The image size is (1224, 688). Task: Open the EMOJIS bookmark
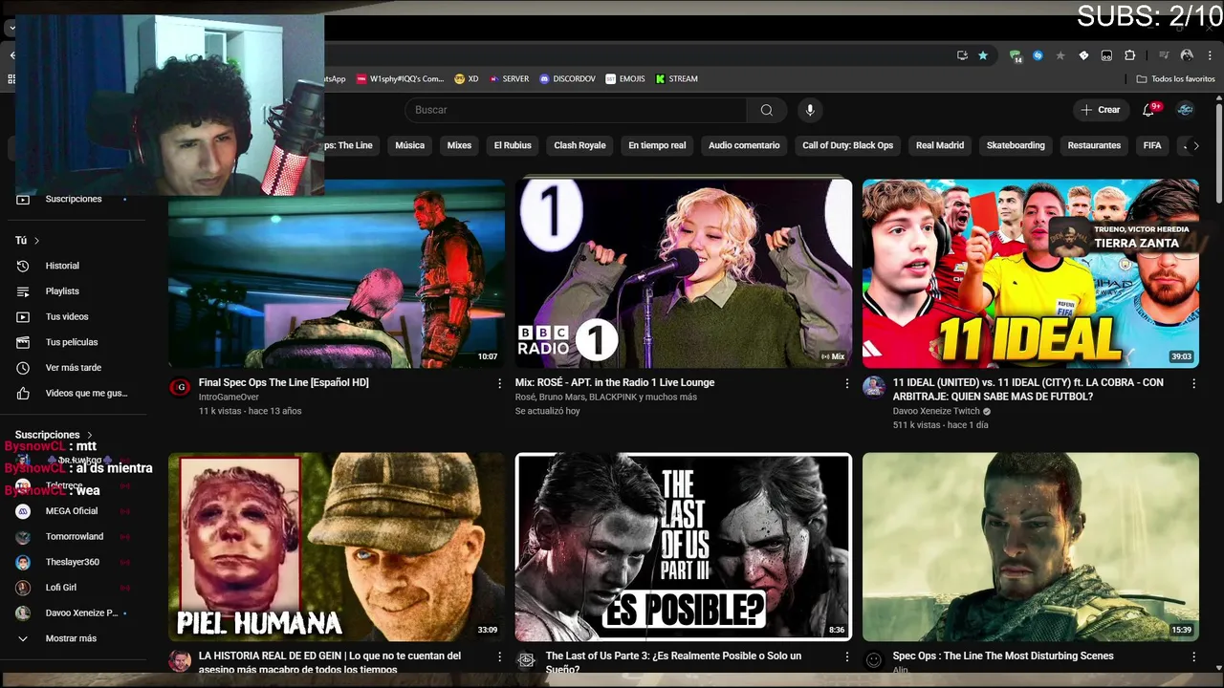(x=625, y=79)
